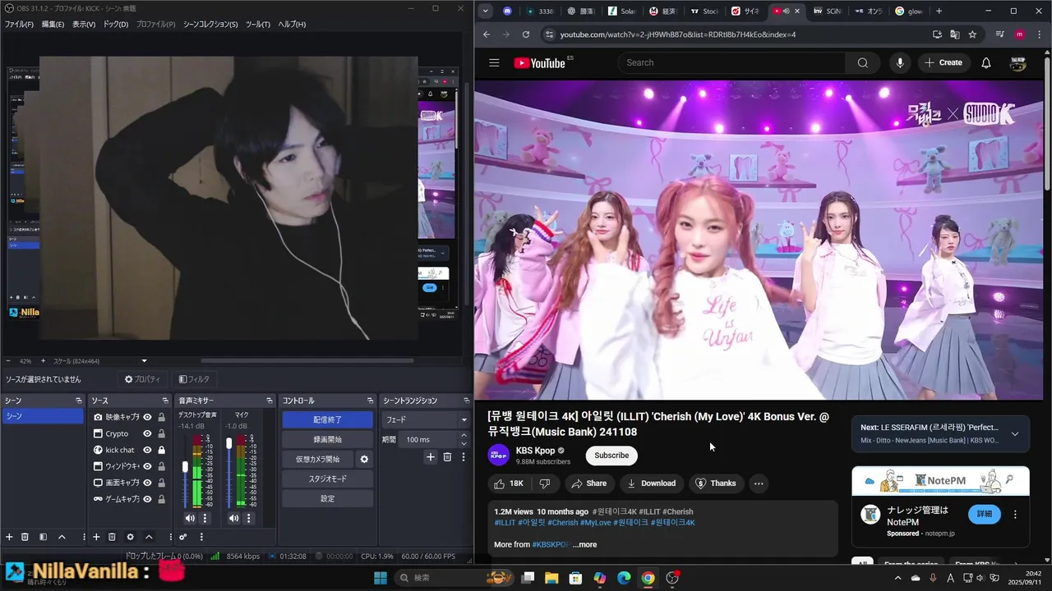Dislike the video with thumbs-down icon

coord(544,483)
